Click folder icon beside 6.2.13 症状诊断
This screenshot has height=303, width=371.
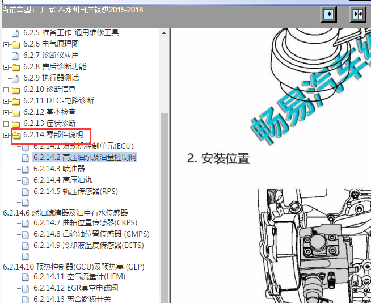point(16,124)
